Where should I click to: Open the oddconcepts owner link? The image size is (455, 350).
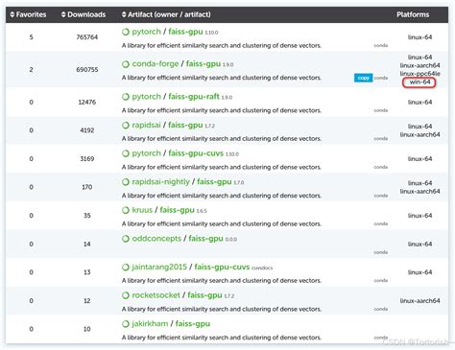(x=156, y=239)
